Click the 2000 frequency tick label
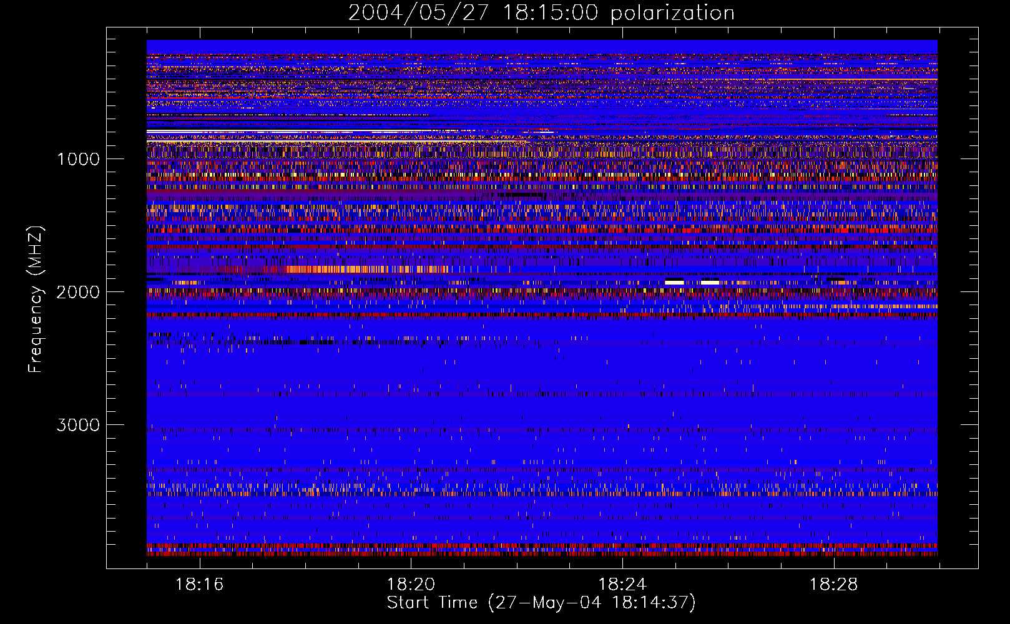1010x624 pixels. click(78, 292)
